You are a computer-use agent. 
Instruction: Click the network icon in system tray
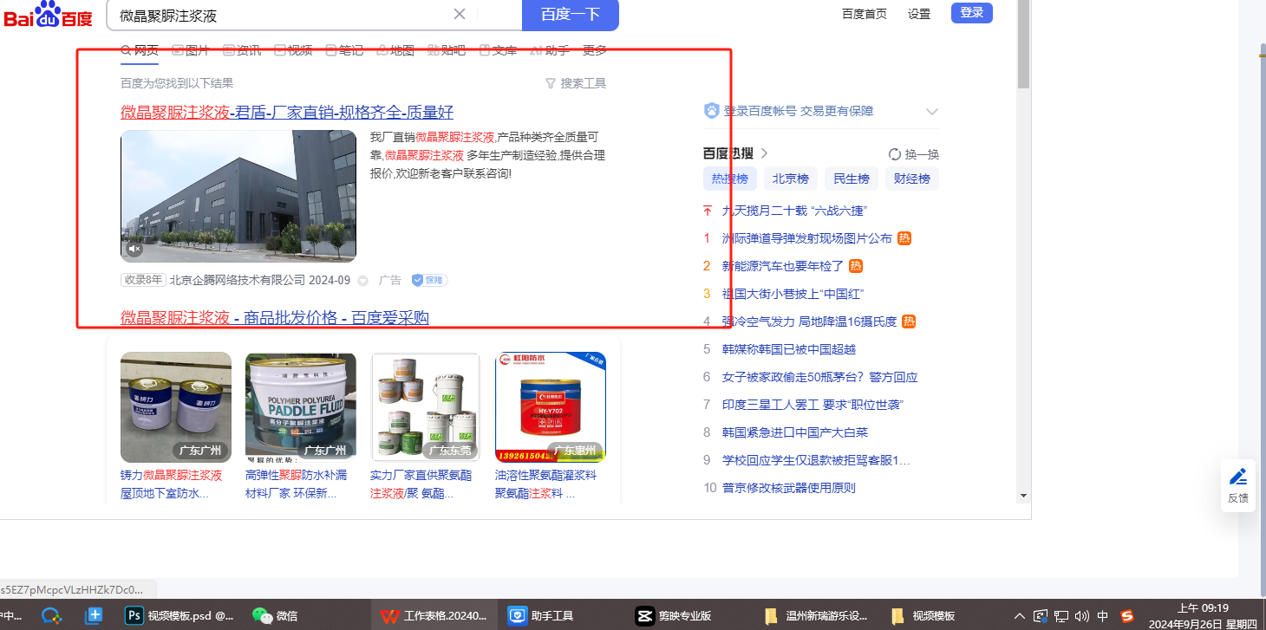click(x=1060, y=616)
